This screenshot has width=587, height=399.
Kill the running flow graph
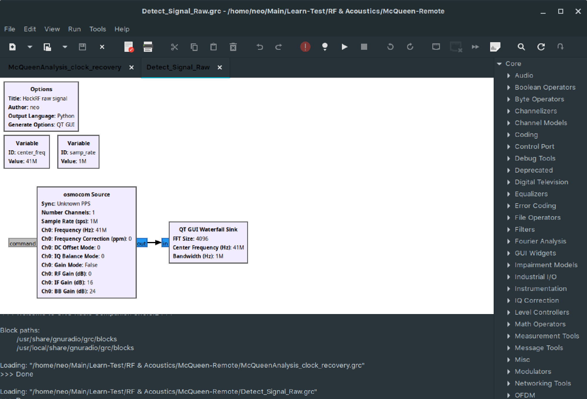pos(364,47)
